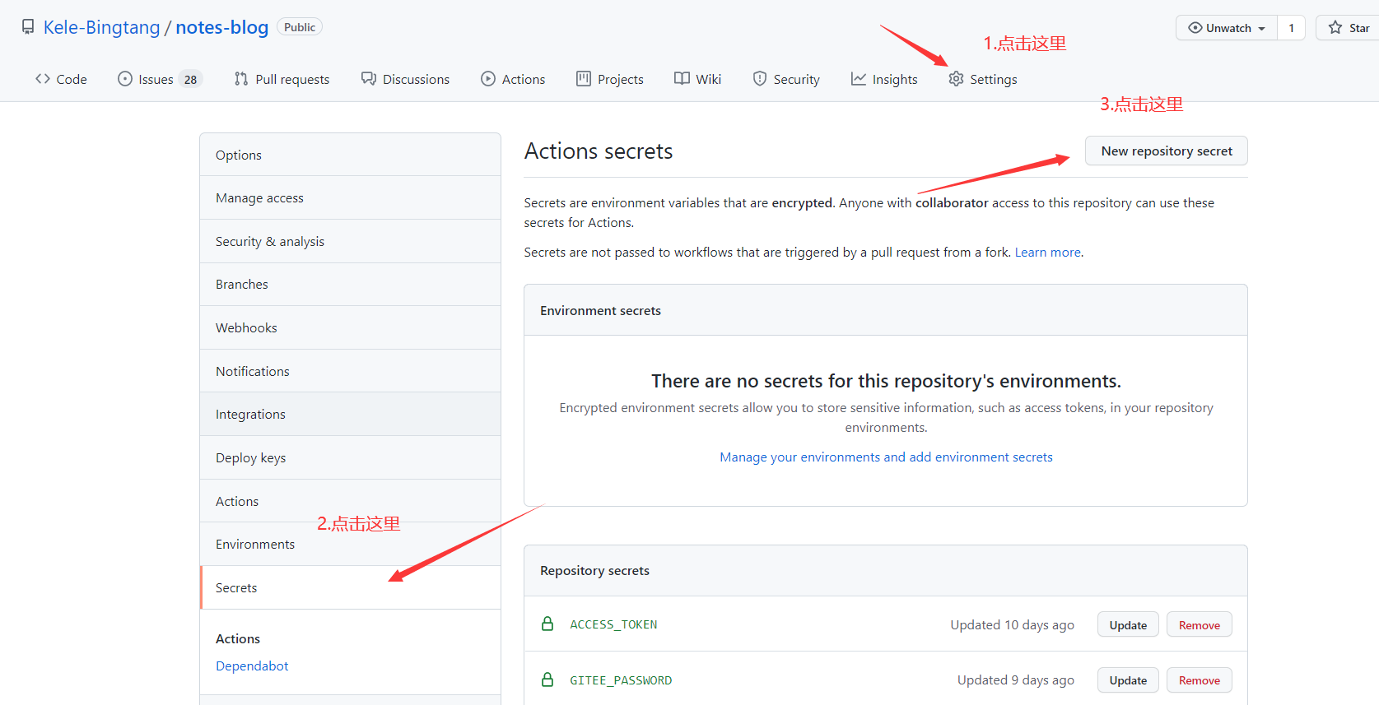Update the ACCESS_TOKEN secret
Screen dimensions: 1379x705
pos(1127,625)
